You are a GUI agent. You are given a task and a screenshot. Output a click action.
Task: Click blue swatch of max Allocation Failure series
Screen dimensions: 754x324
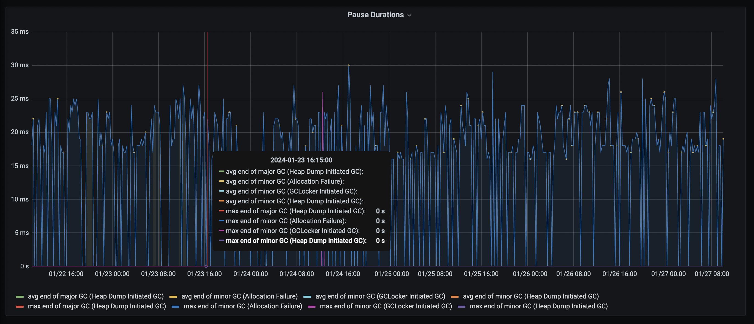point(175,307)
